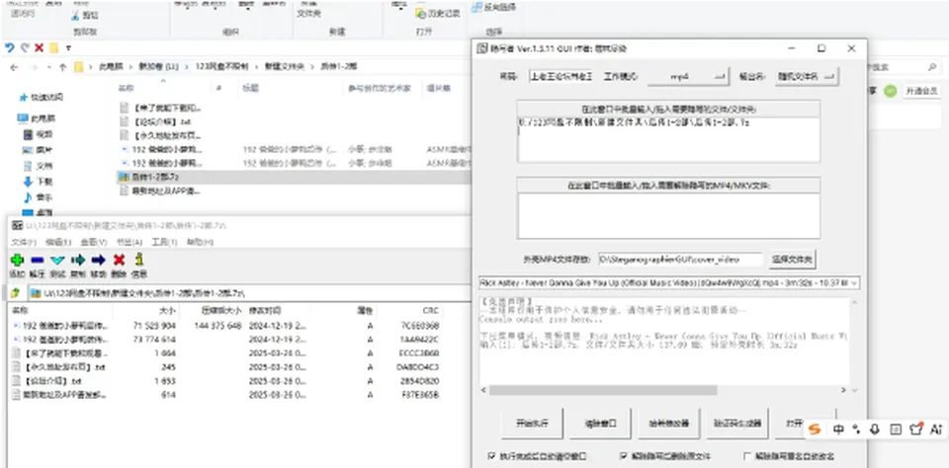
Task: Click the password input field in steganography tool
Action: [561, 77]
